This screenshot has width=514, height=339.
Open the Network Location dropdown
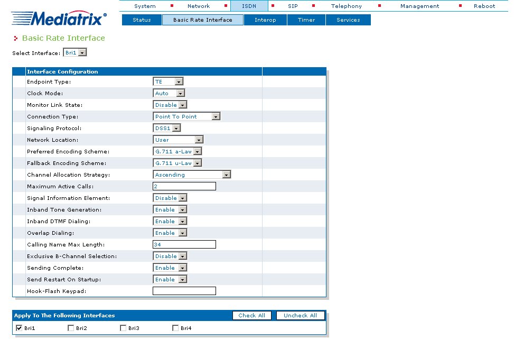[178, 140]
